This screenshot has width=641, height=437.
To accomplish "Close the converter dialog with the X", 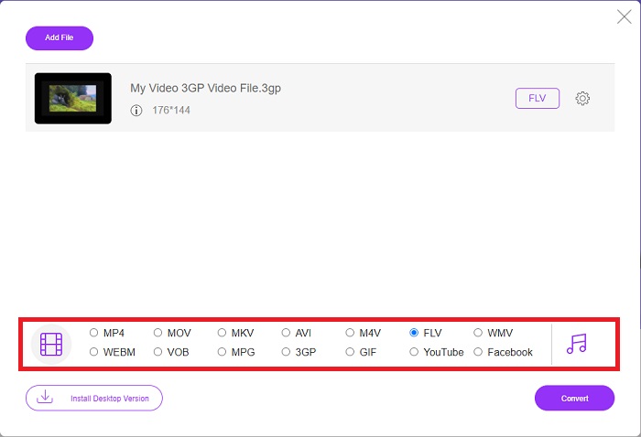I will coord(624,16).
